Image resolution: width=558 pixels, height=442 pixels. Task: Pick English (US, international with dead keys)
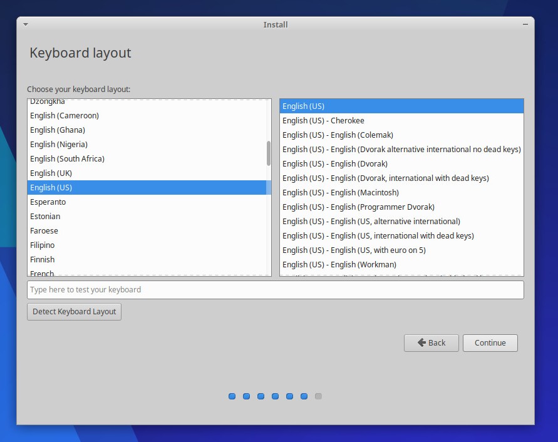click(401, 236)
